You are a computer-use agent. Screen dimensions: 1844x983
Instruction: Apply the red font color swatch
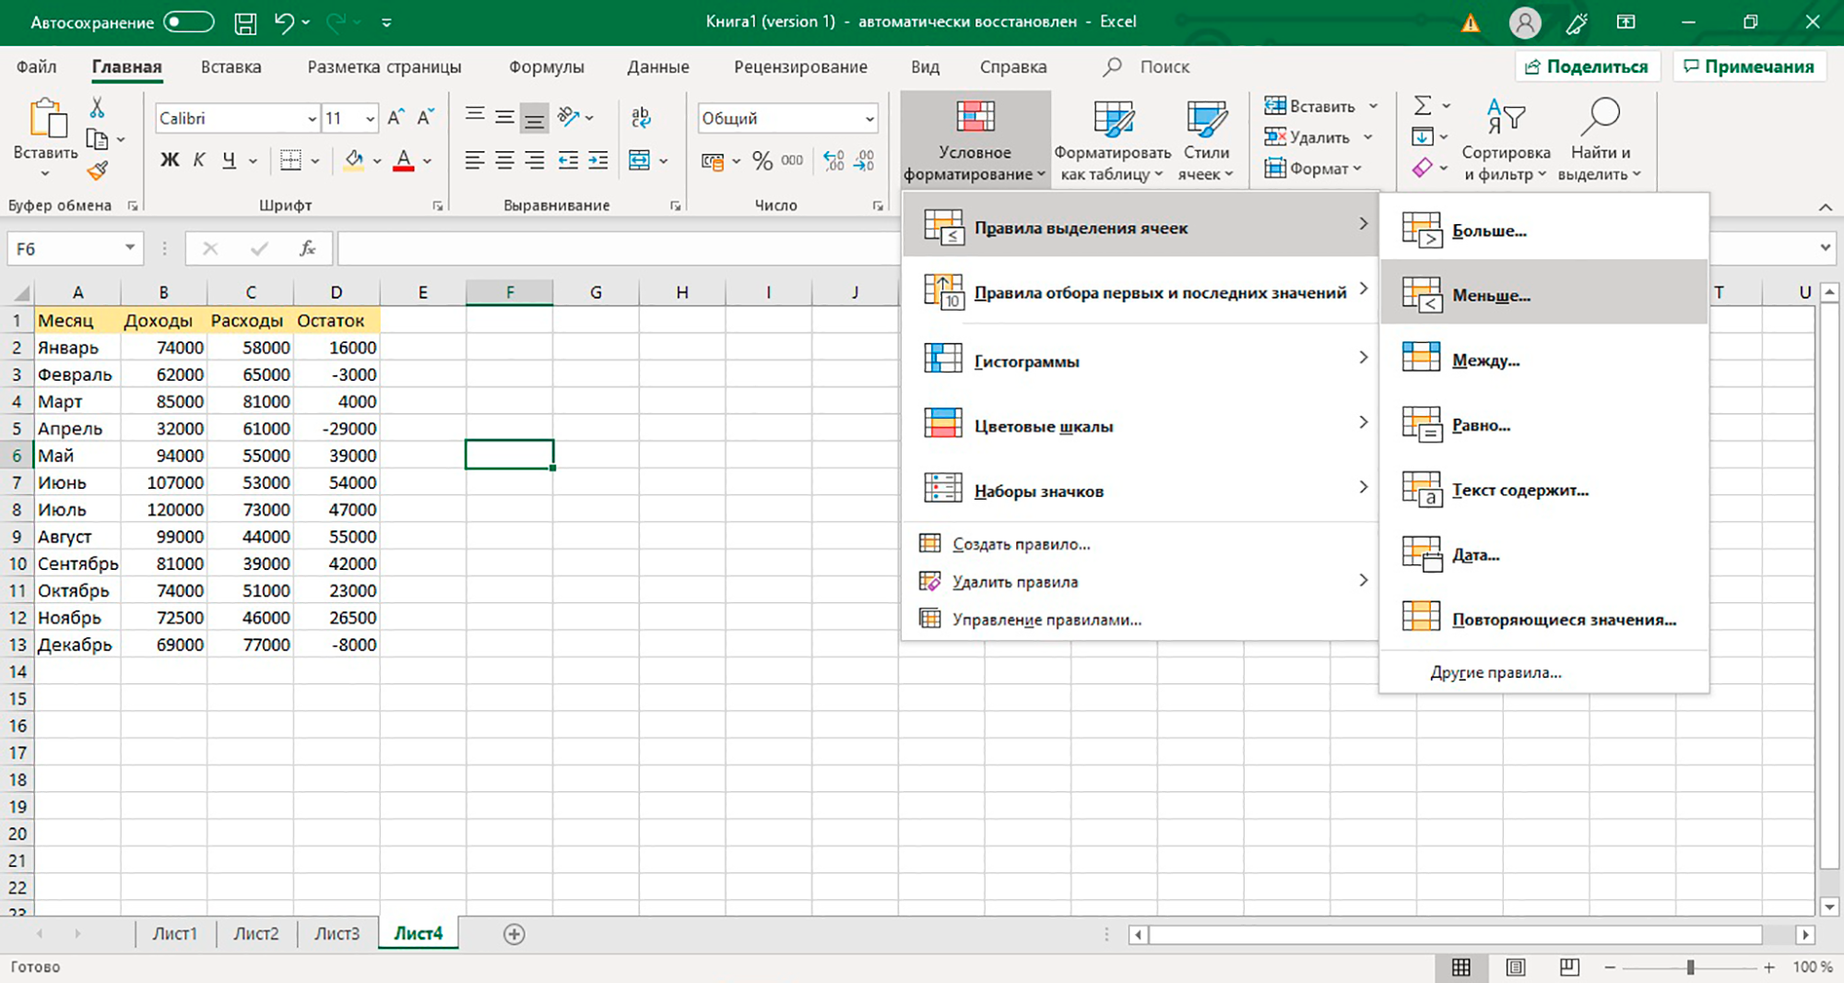coord(403,160)
